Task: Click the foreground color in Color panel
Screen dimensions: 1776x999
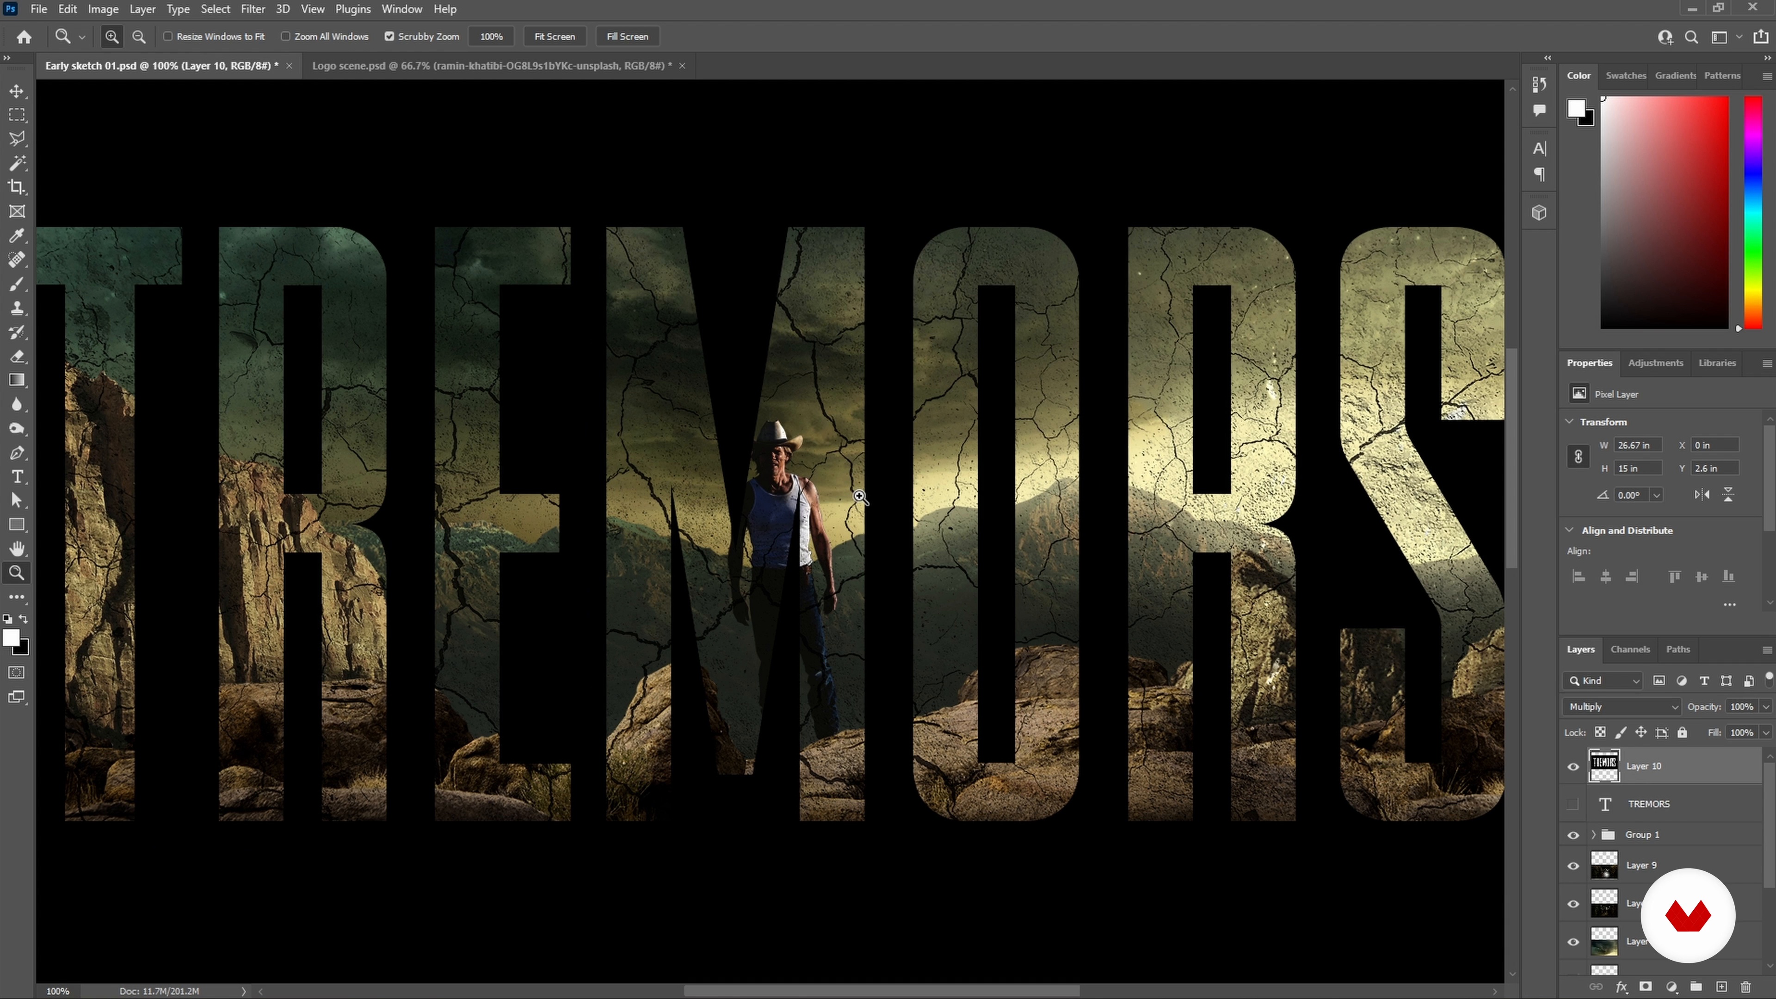Action: 1576,109
